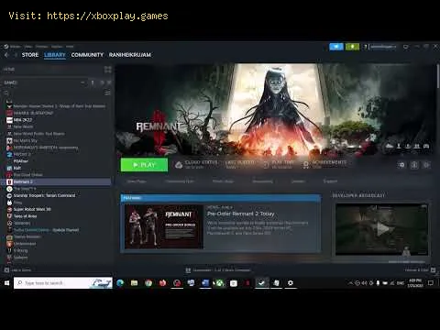Open the Windows notification center icon
This screenshot has width=440, height=330.
[431, 283]
